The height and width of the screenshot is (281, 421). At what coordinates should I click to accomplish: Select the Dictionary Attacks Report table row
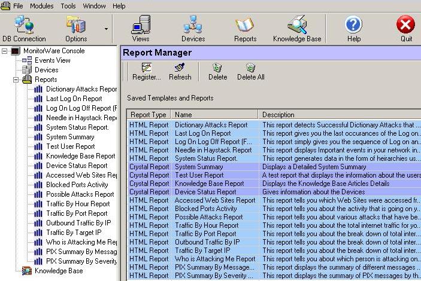(x=274, y=125)
